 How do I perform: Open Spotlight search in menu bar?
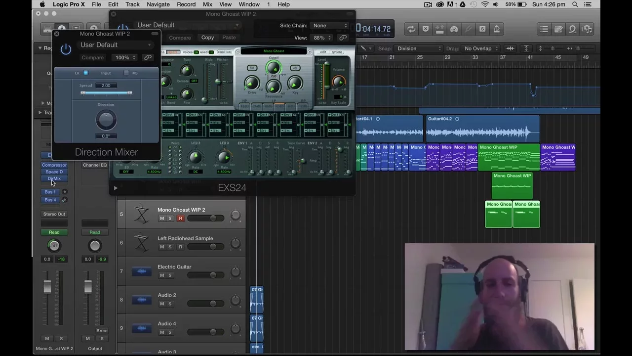pos(575,4)
